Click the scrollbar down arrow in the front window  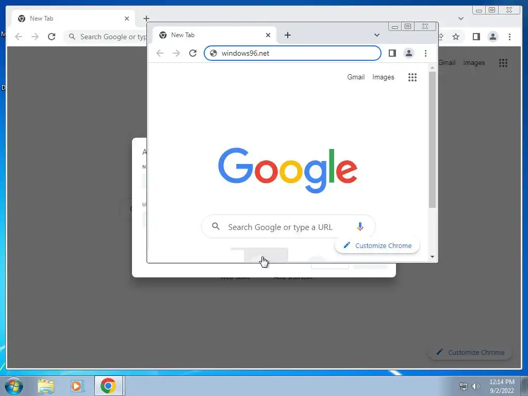pyautogui.click(x=433, y=257)
